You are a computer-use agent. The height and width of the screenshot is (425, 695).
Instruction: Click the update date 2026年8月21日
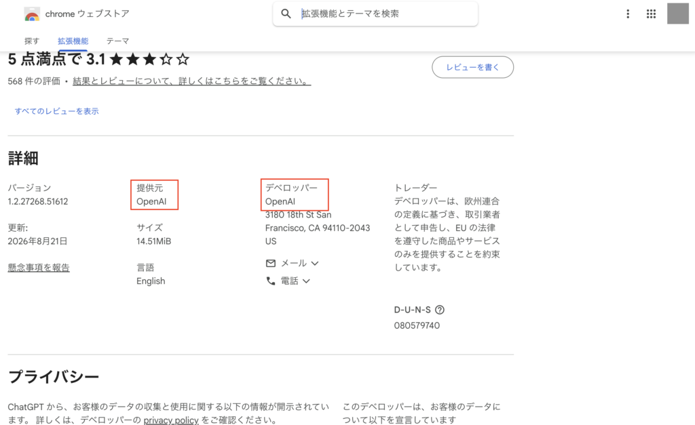pos(38,241)
